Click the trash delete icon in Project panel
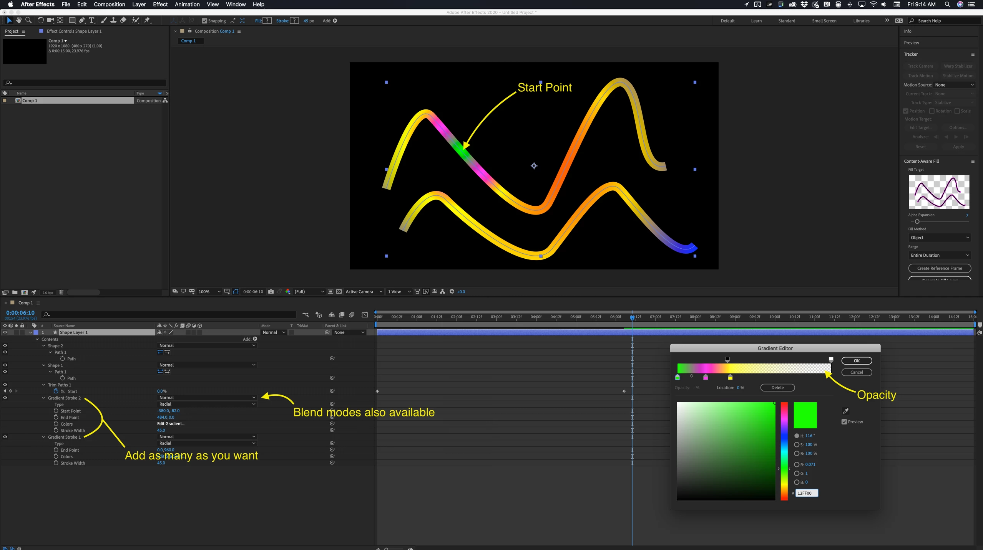The height and width of the screenshot is (550, 983). tap(61, 292)
